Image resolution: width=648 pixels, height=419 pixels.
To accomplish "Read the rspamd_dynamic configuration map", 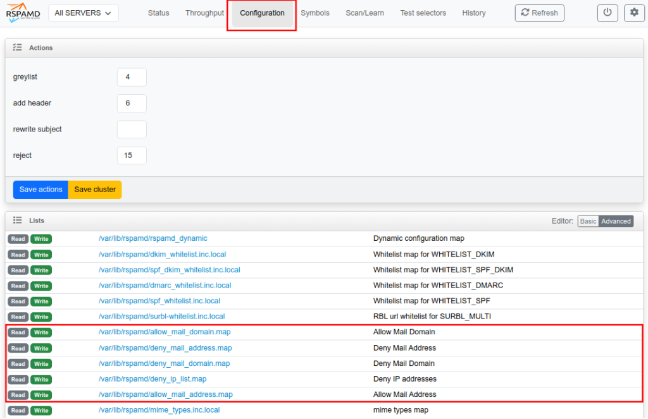I will 18,239.
